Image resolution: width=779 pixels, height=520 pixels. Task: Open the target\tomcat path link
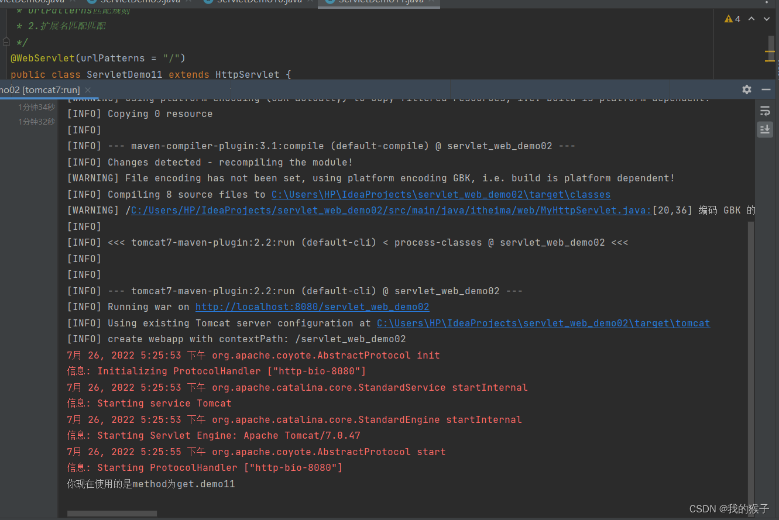[543, 323]
